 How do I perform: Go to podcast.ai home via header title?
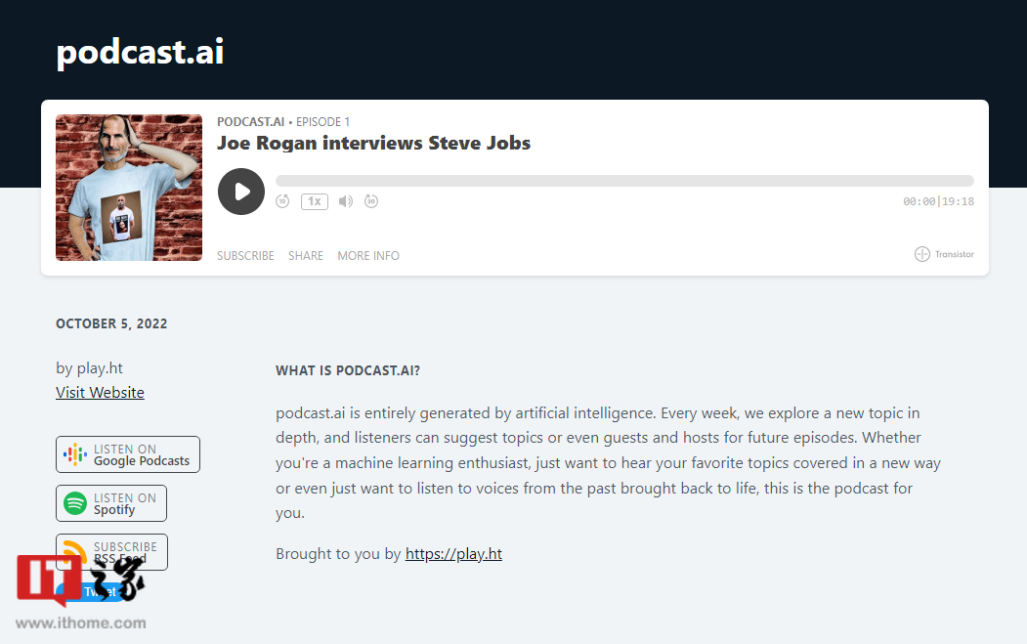[x=140, y=52]
